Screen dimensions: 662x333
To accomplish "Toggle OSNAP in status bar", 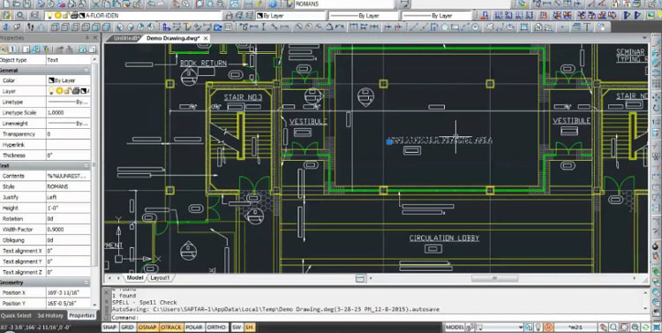I will (x=147, y=327).
